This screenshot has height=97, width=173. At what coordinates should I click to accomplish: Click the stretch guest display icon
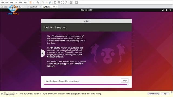[76, 2]
